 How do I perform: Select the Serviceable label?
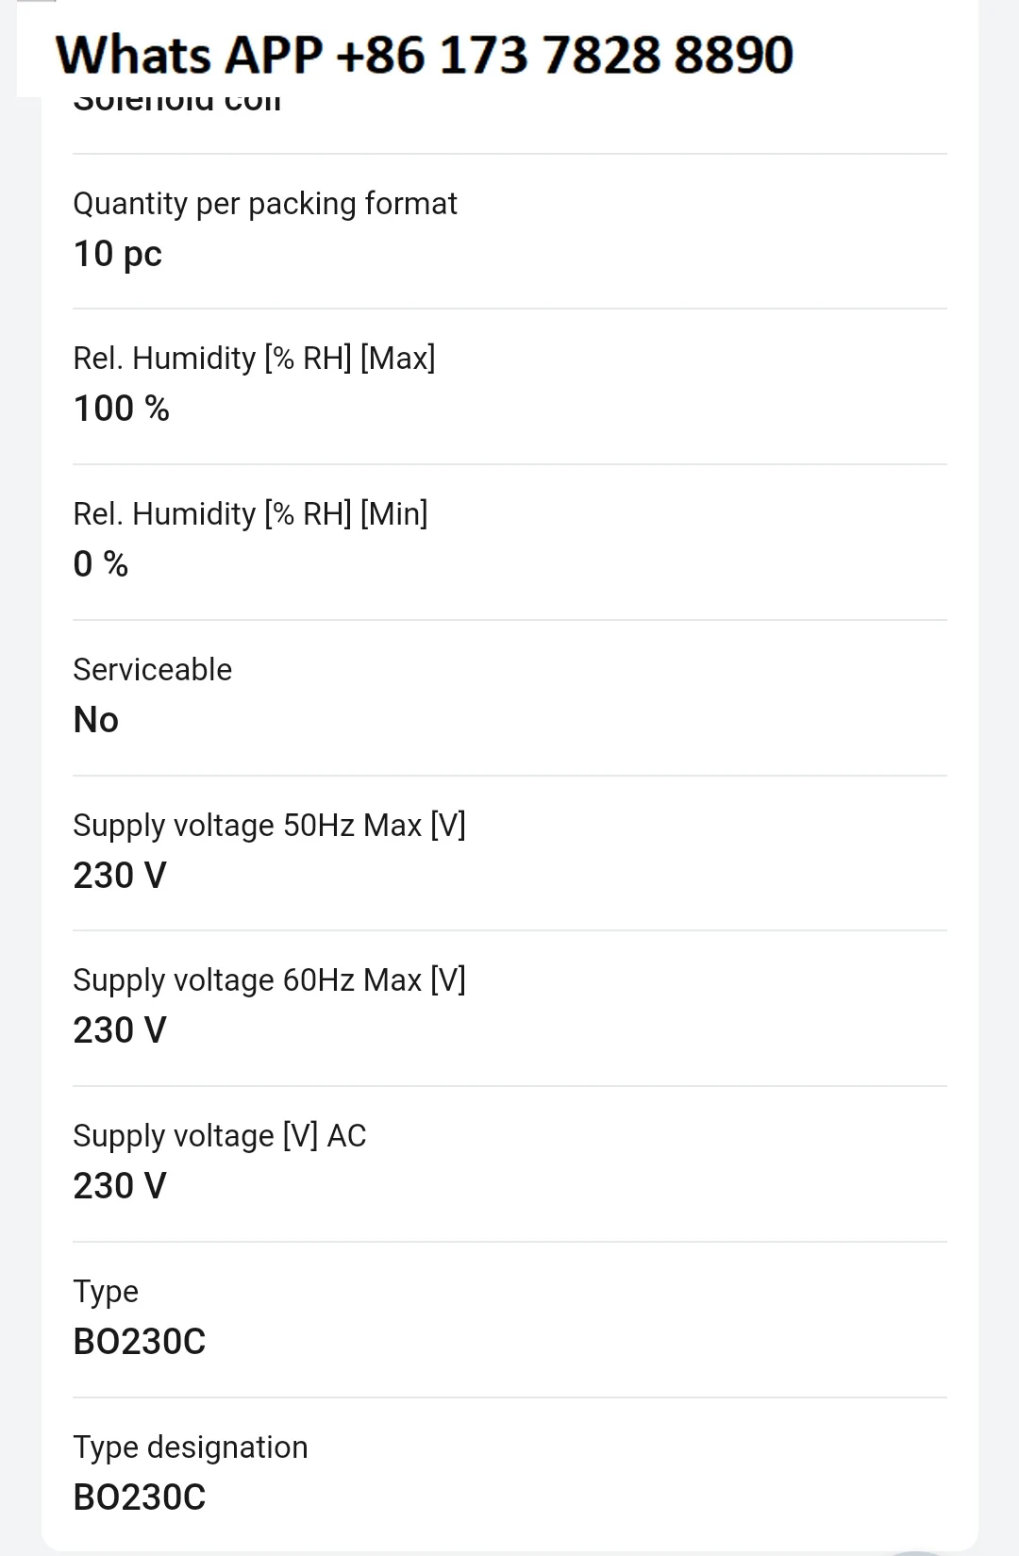coord(153,670)
